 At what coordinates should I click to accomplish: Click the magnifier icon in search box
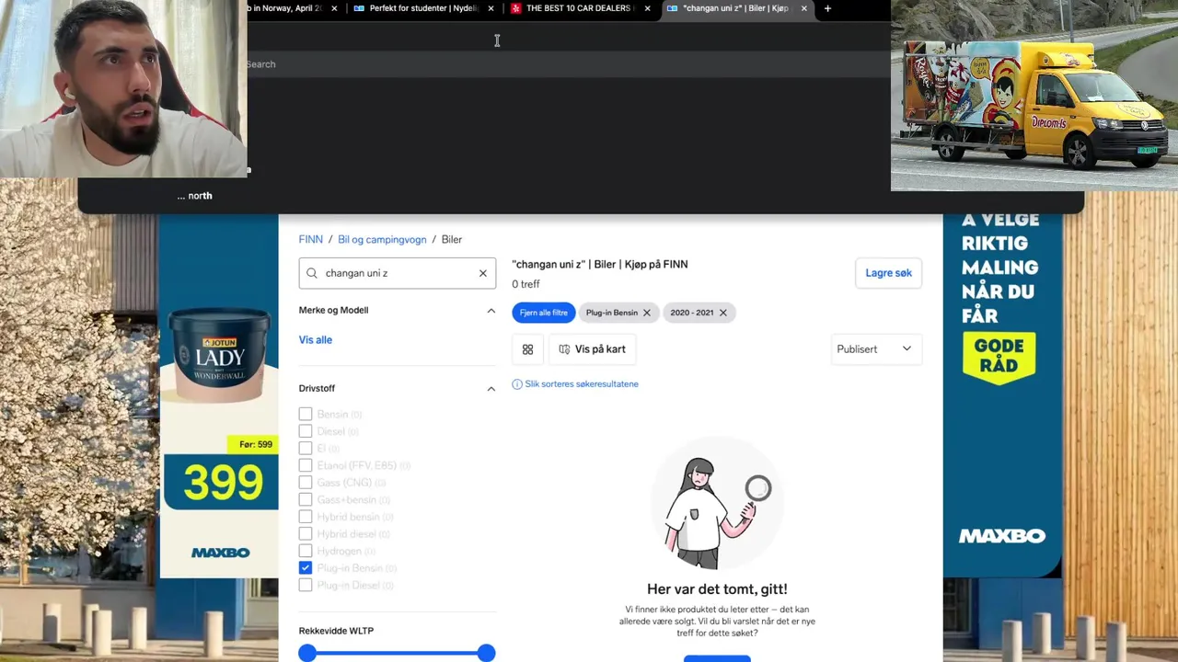click(312, 273)
